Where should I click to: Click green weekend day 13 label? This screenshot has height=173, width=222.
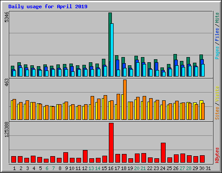[91, 168]
